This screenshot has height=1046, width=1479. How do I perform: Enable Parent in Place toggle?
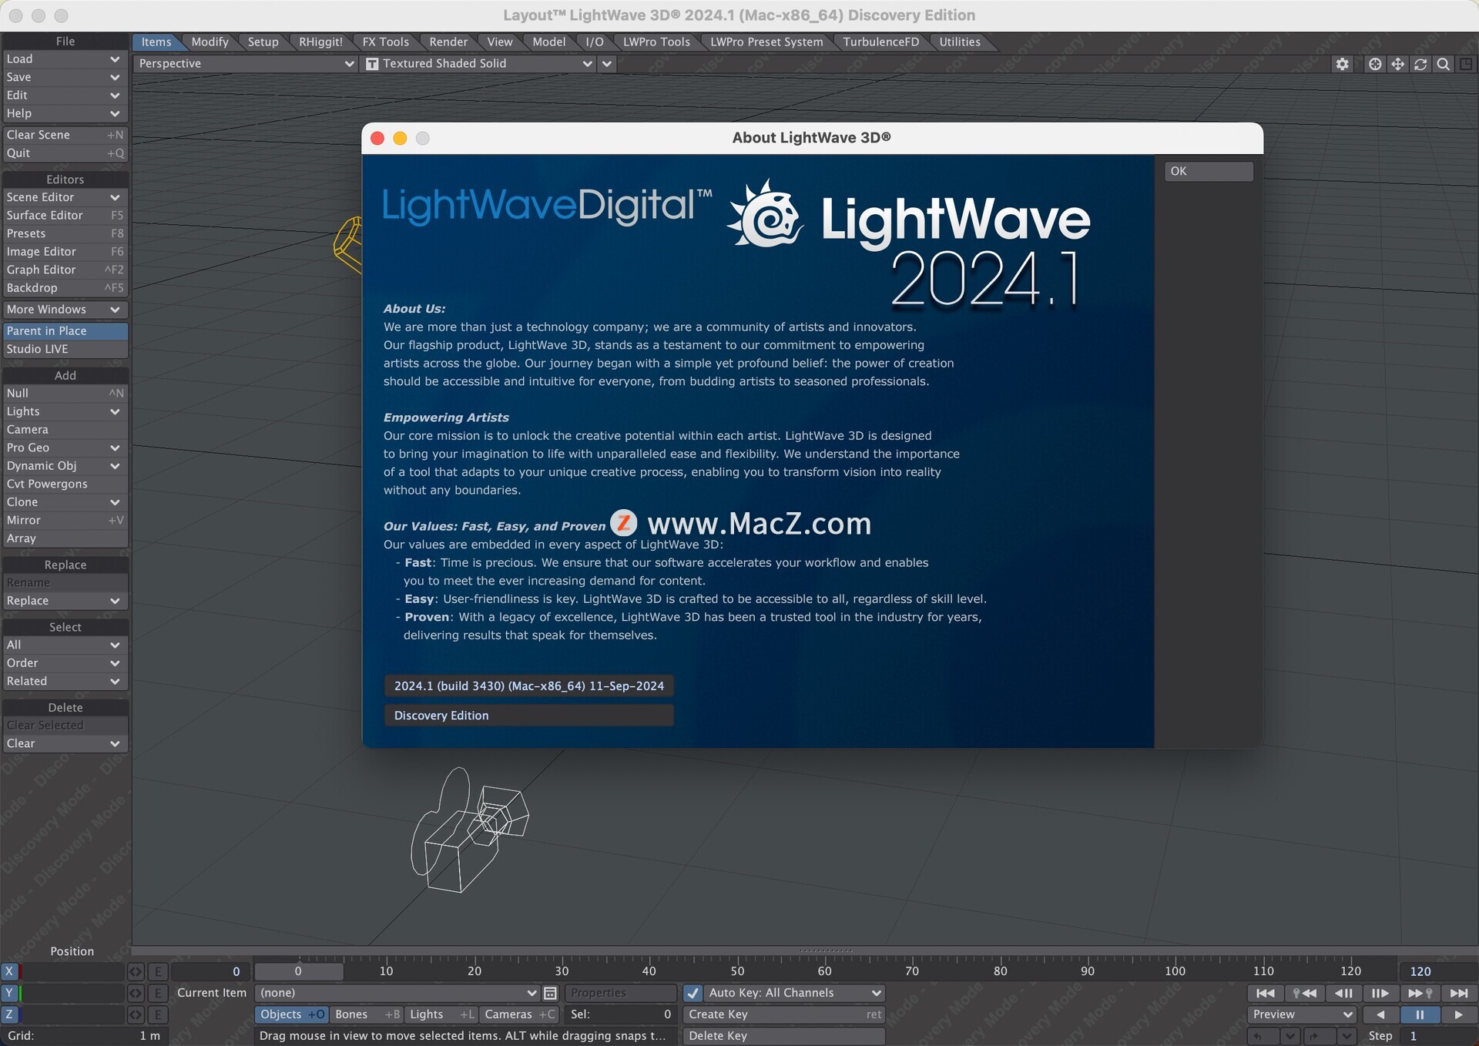click(65, 331)
